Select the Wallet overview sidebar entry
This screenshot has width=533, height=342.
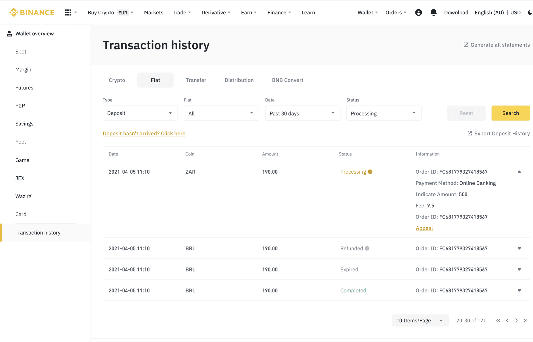pos(34,33)
